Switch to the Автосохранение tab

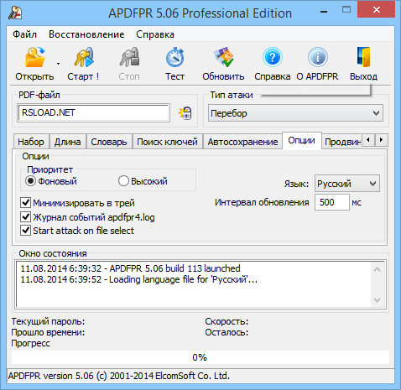[x=242, y=142]
